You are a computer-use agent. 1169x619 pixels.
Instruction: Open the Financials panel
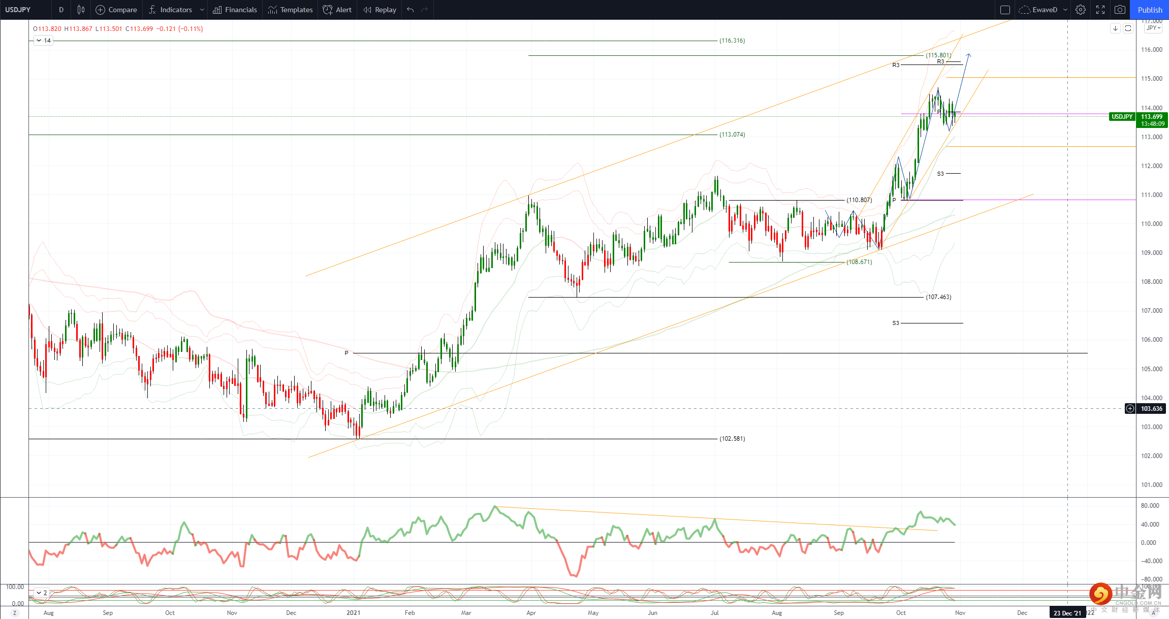point(235,10)
